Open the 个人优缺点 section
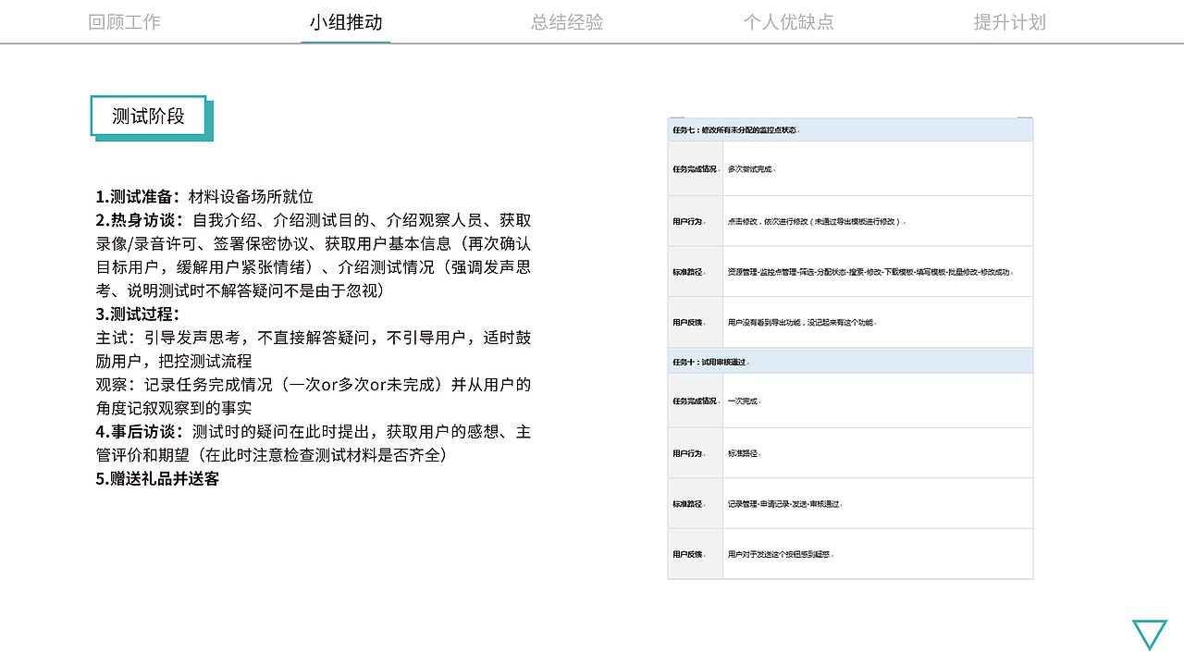The image size is (1184, 666). coord(789,21)
